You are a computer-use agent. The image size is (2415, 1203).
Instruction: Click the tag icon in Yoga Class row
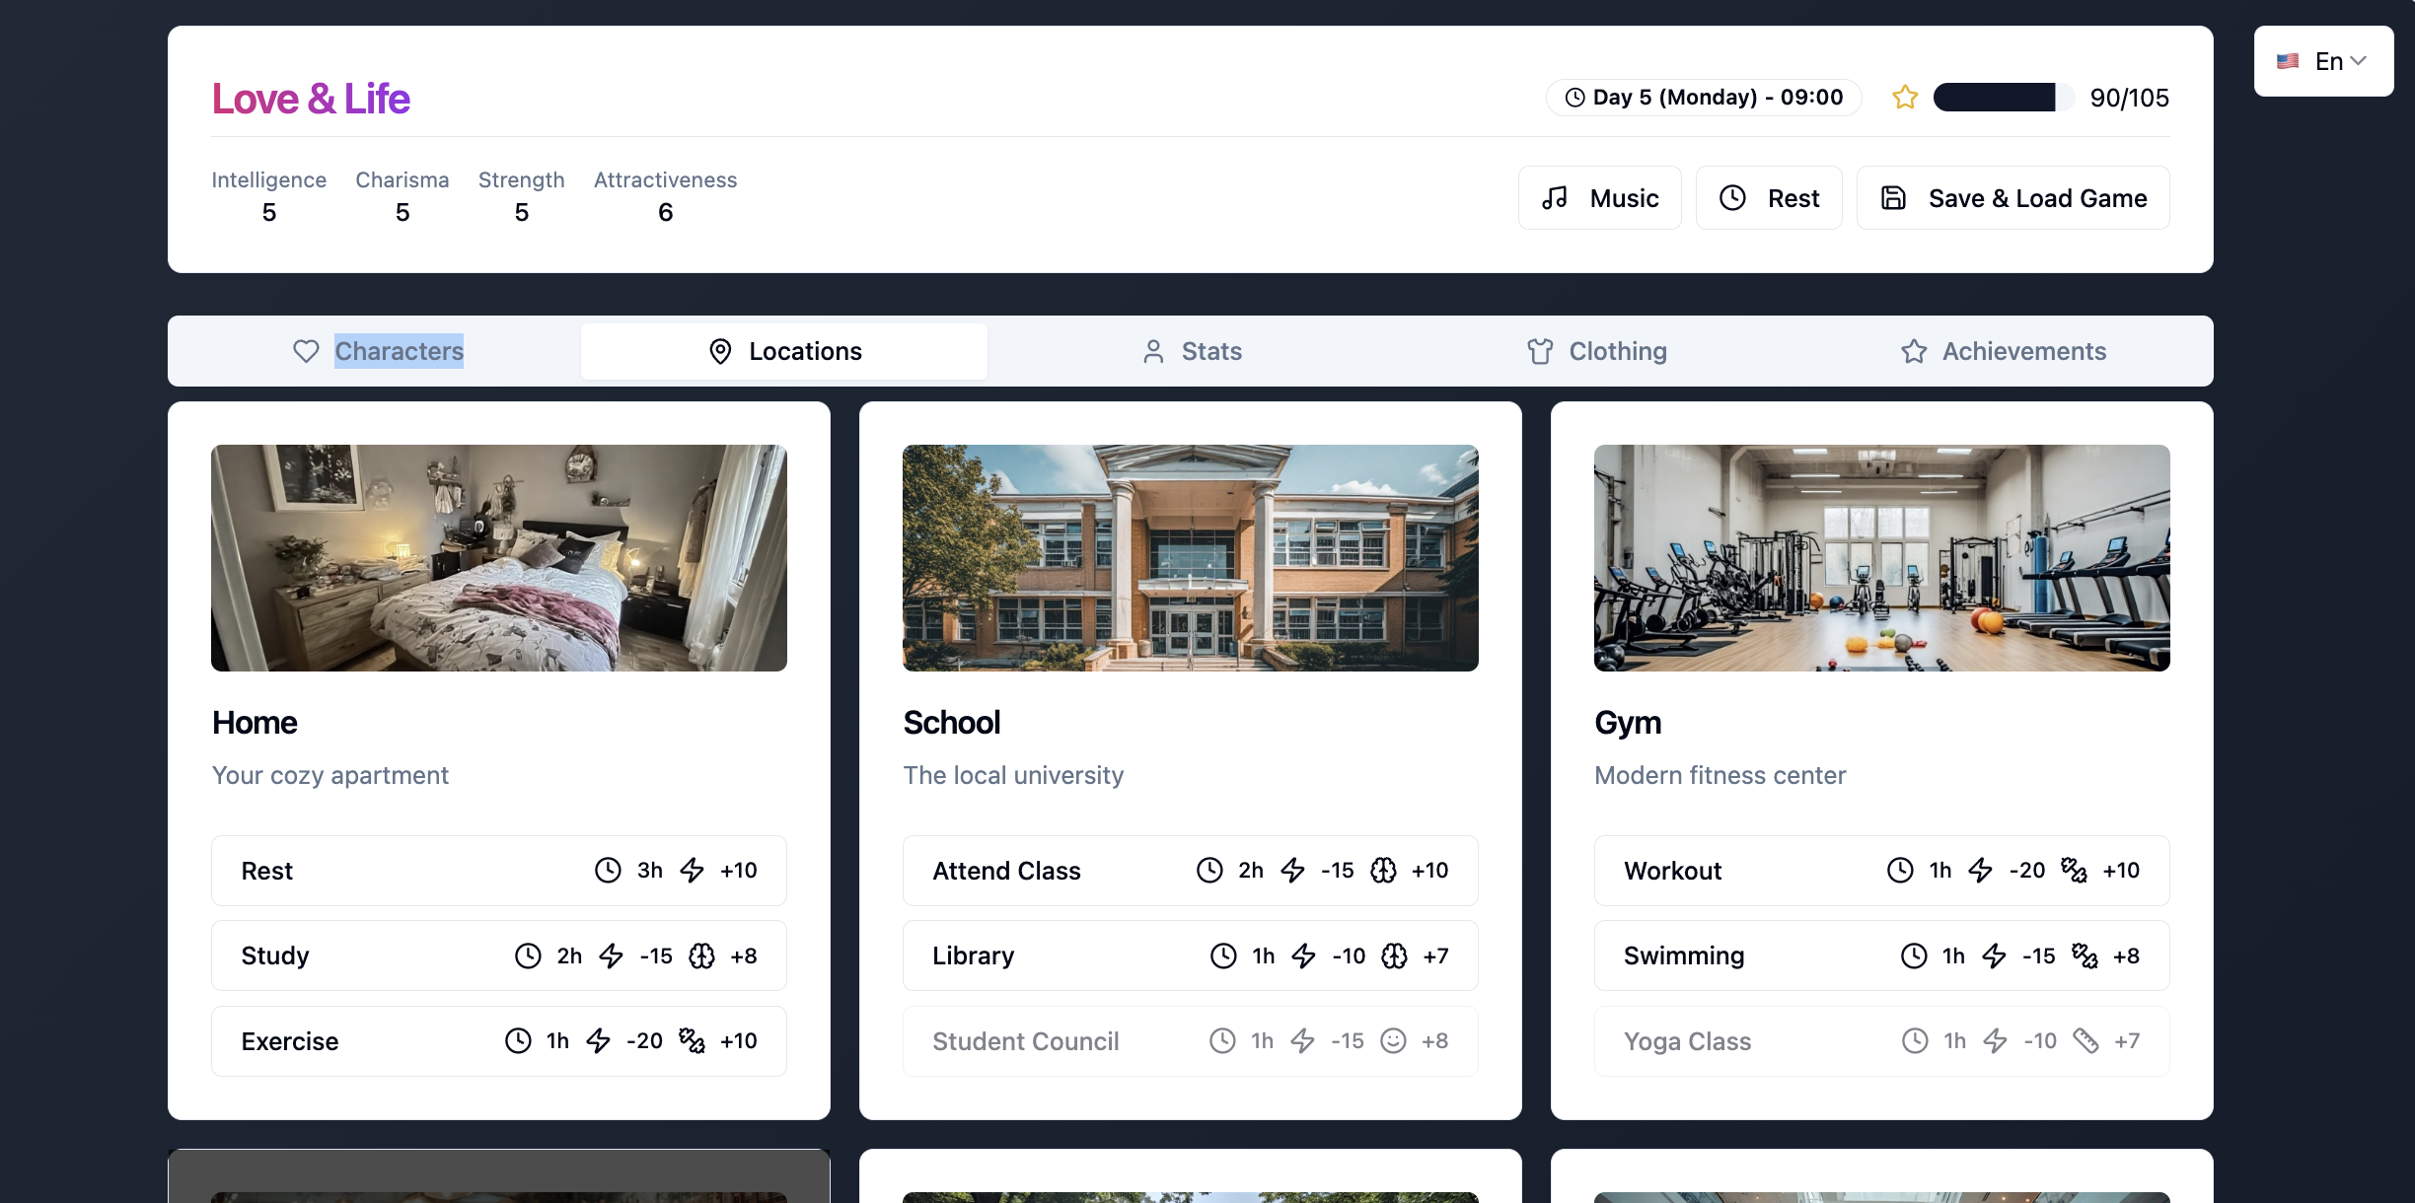[2086, 1040]
